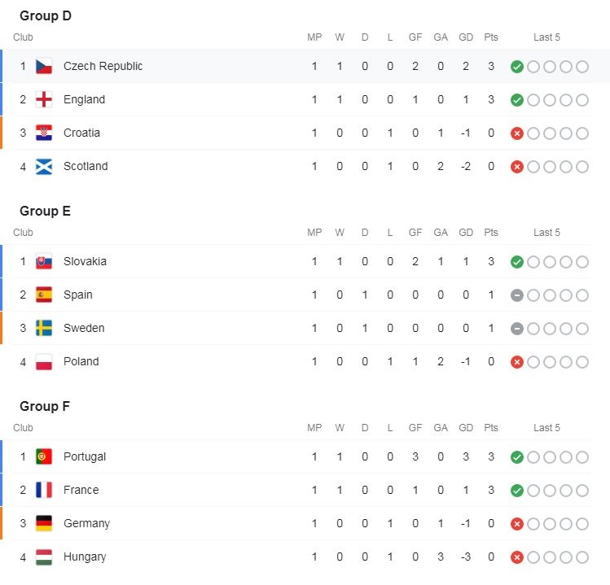Image resolution: width=610 pixels, height=585 pixels.
Task: Click the Group F heading
Action: [45, 406]
